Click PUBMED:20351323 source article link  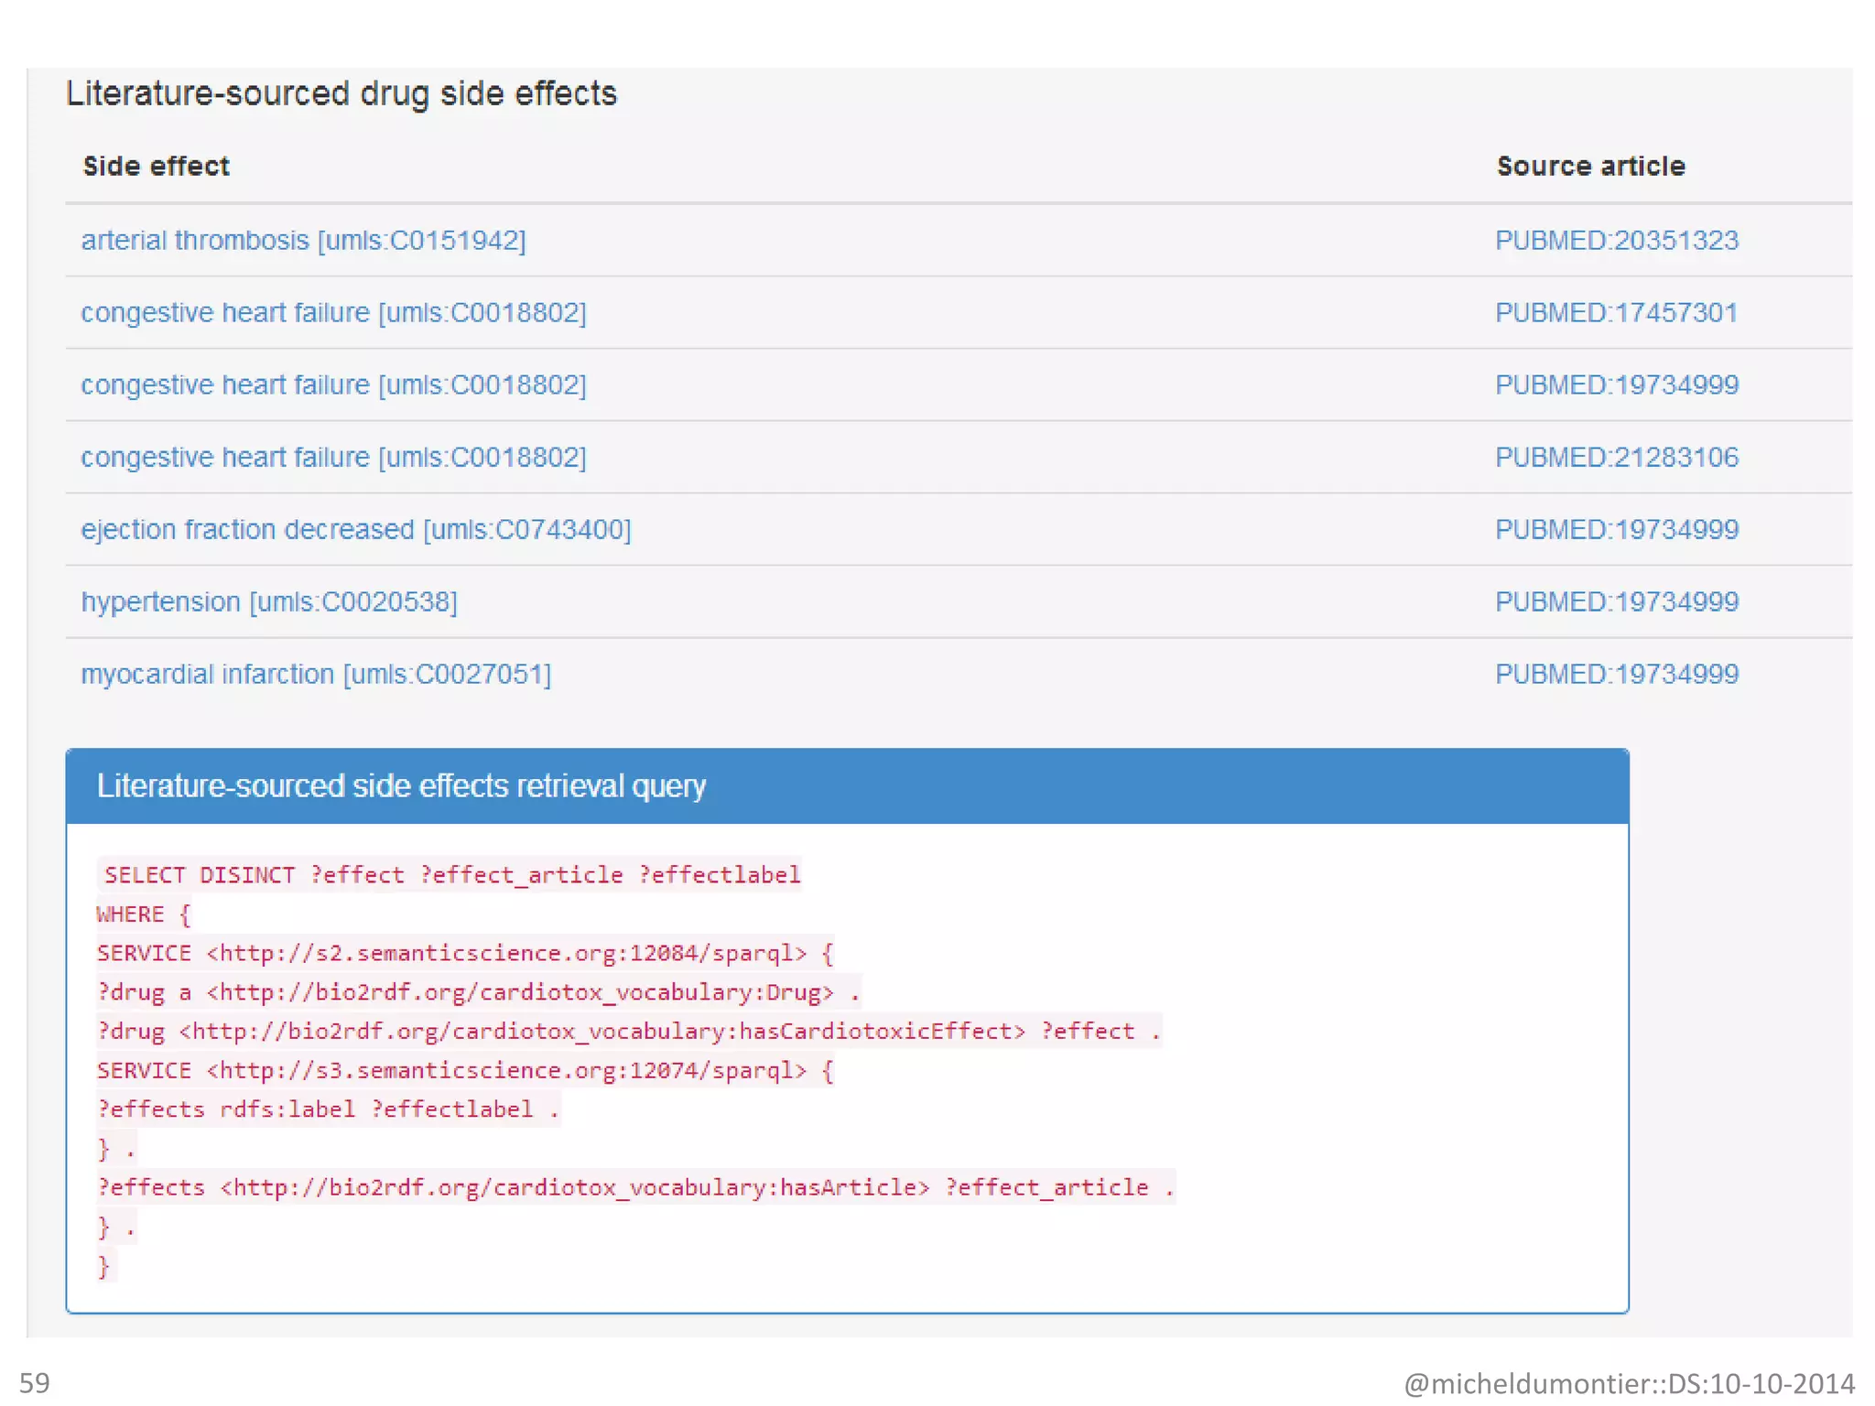click(1616, 241)
